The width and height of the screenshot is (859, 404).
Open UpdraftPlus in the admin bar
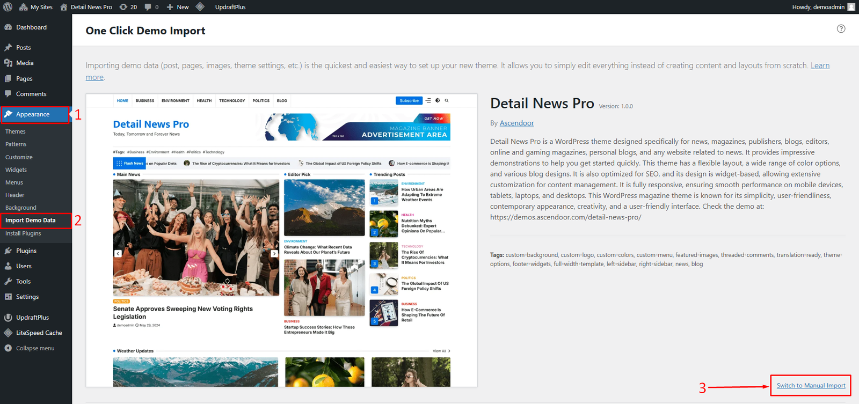230,7
